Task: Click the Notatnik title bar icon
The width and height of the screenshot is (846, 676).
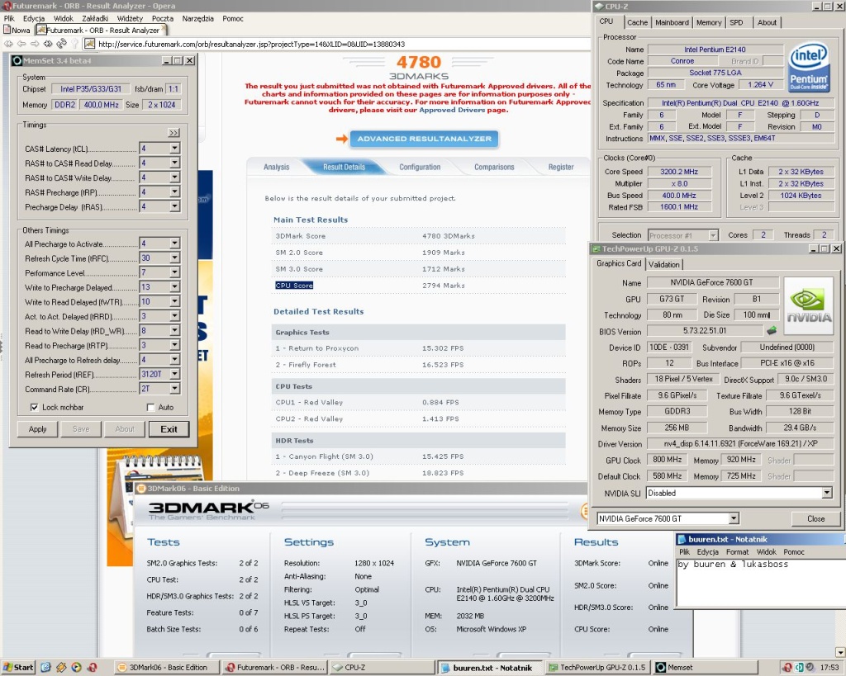Action: point(682,539)
